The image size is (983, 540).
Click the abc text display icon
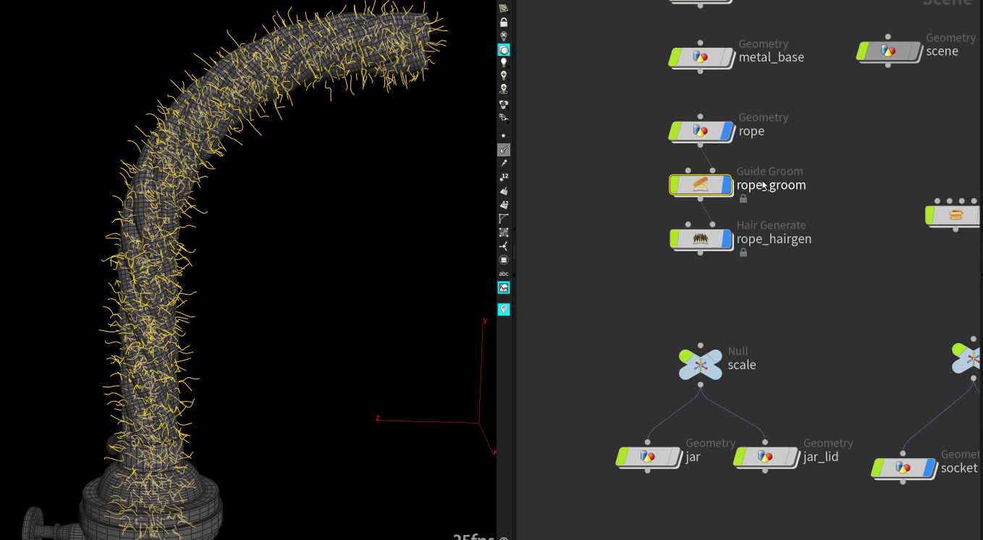504,274
